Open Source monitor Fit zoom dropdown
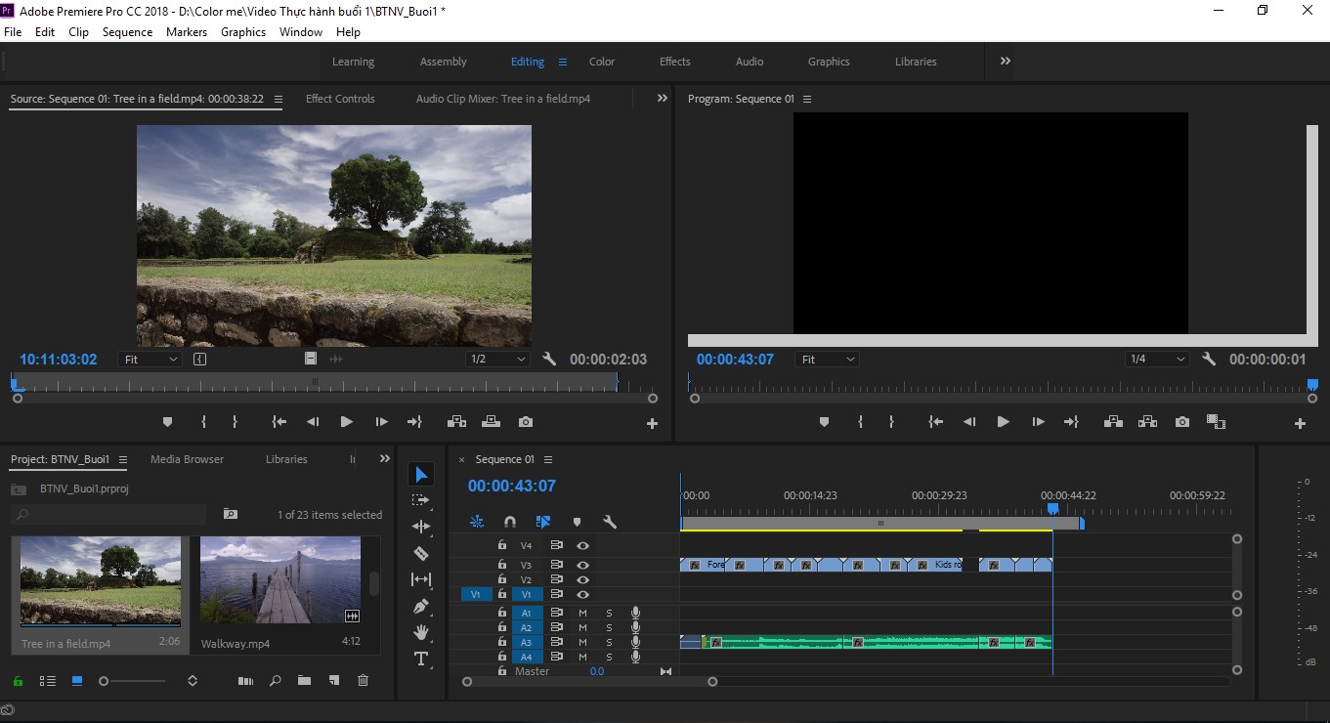Image resolution: width=1330 pixels, height=723 pixels. pos(150,360)
